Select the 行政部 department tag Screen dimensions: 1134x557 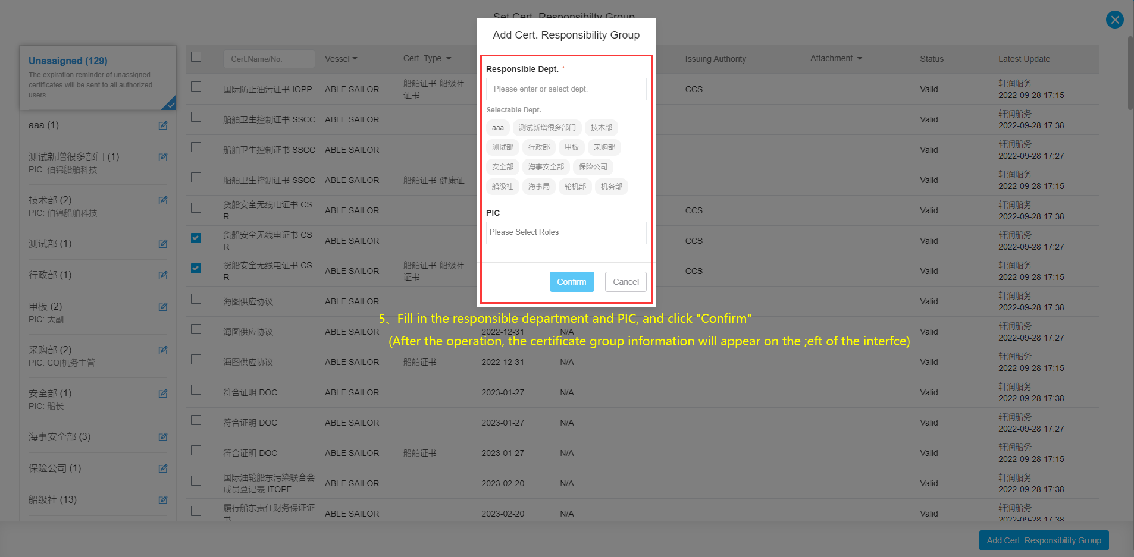point(539,147)
